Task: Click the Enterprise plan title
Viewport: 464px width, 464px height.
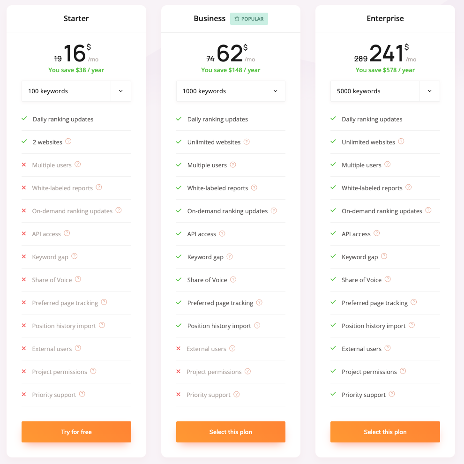Action: (x=385, y=19)
